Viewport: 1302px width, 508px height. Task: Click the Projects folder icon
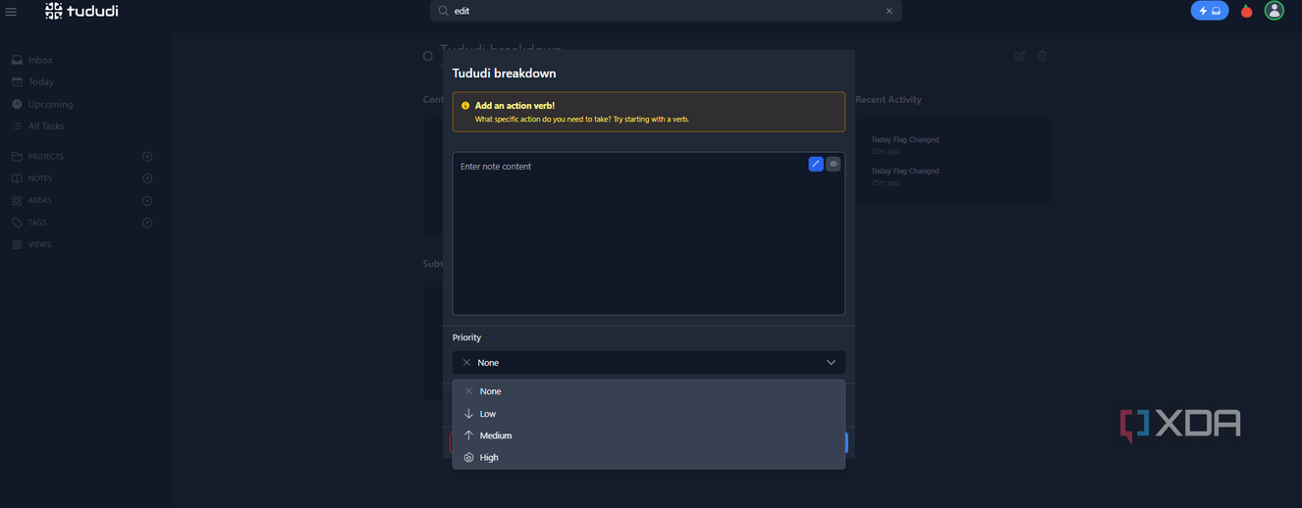click(x=17, y=157)
